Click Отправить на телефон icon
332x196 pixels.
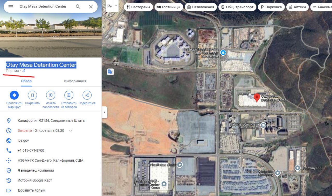(69, 95)
